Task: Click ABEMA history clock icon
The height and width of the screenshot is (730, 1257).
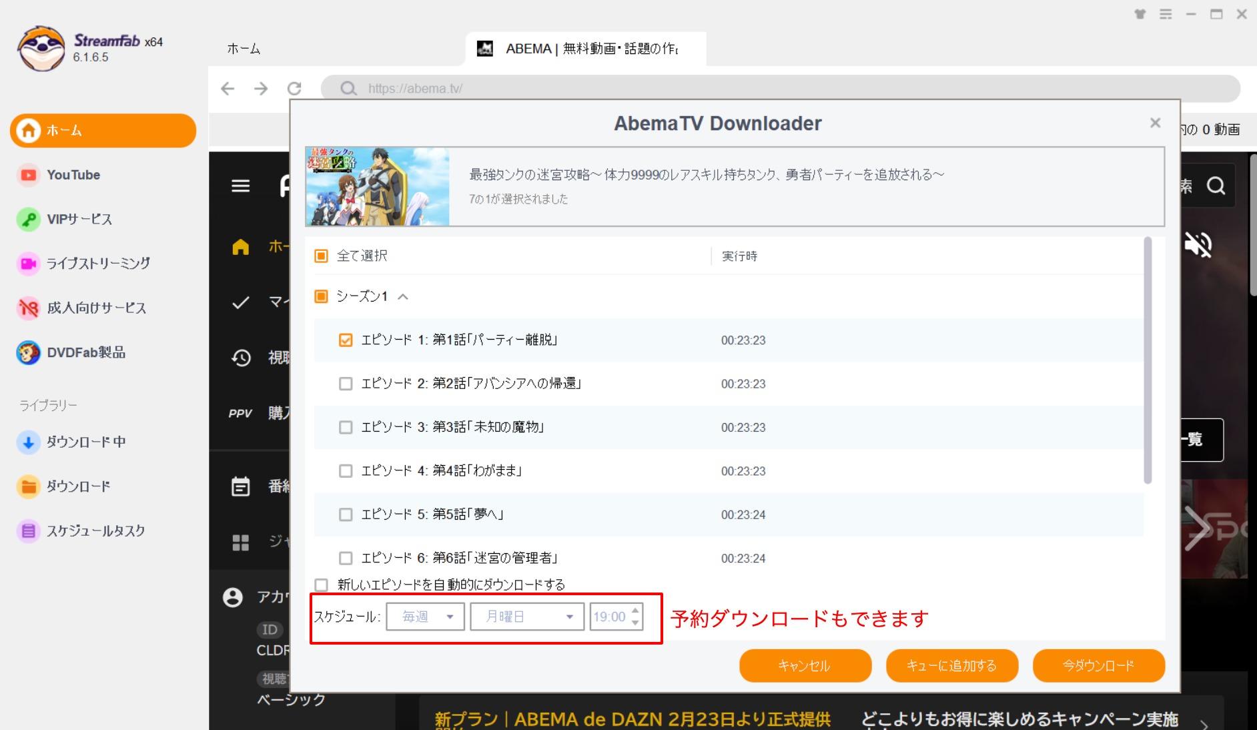Action: (241, 358)
